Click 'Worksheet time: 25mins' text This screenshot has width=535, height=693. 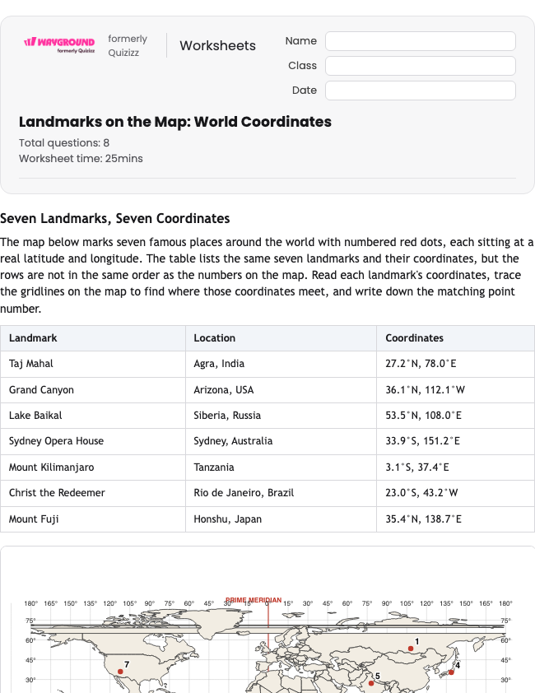[x=81, y=159]
